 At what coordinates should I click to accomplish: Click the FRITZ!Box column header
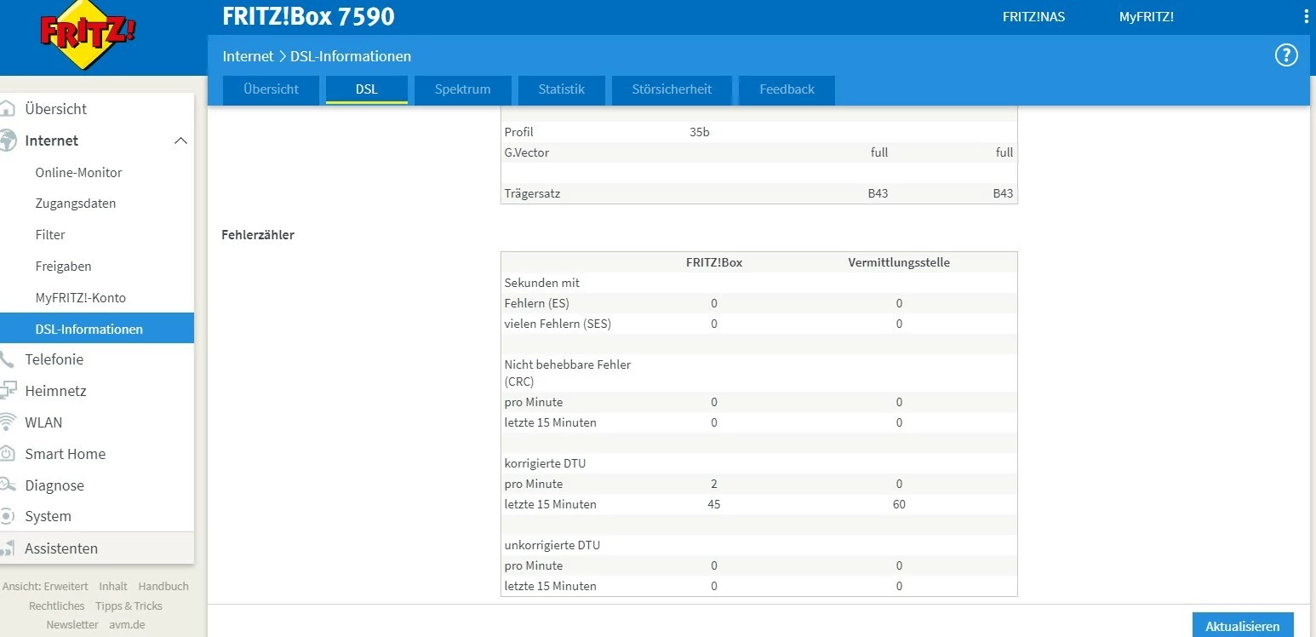coord(714,262)
